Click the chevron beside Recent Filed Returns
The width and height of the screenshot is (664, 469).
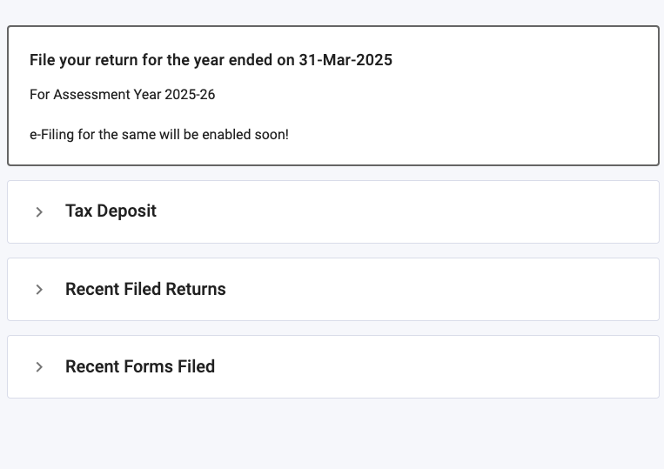click(39, 290)
